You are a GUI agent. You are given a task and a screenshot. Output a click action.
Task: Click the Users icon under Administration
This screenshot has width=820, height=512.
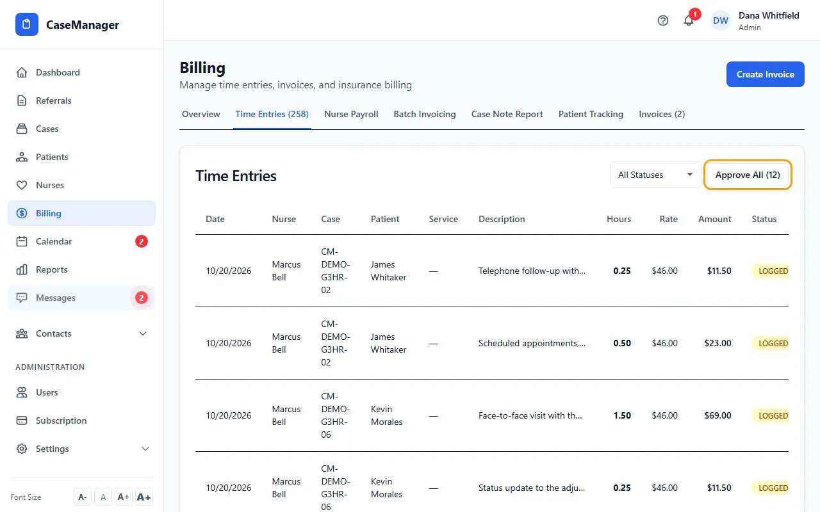[x=22, y=392]
